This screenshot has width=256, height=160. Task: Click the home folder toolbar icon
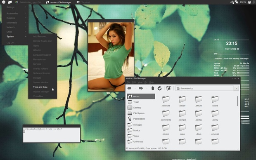tap(168, 88)
